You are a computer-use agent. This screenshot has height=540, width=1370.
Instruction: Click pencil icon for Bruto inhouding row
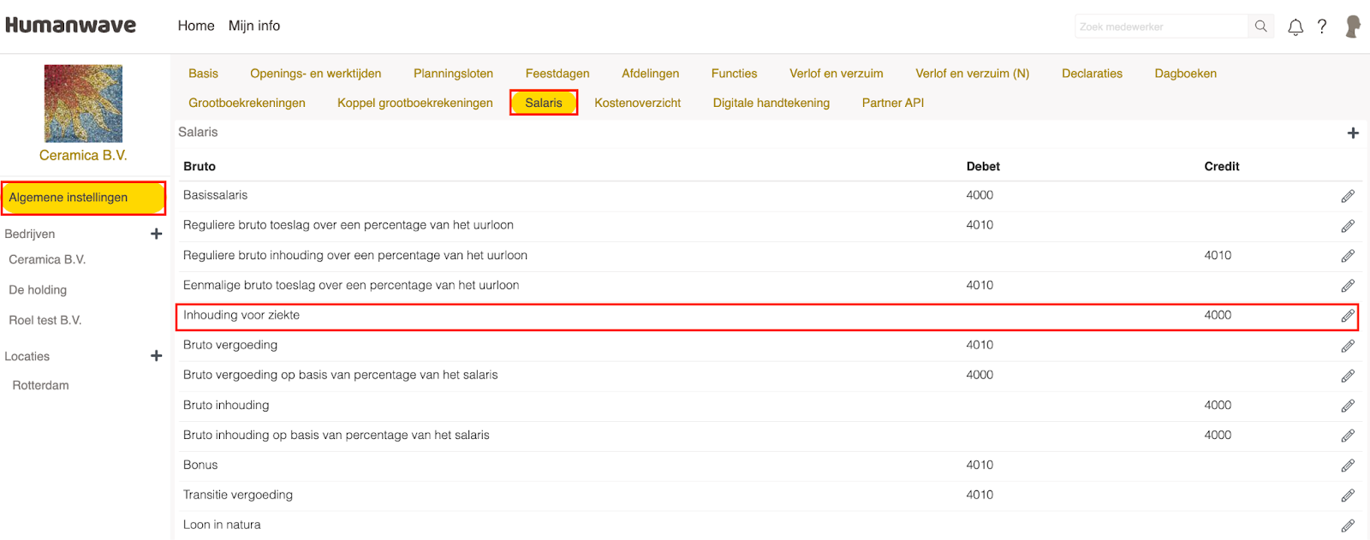1348,406
